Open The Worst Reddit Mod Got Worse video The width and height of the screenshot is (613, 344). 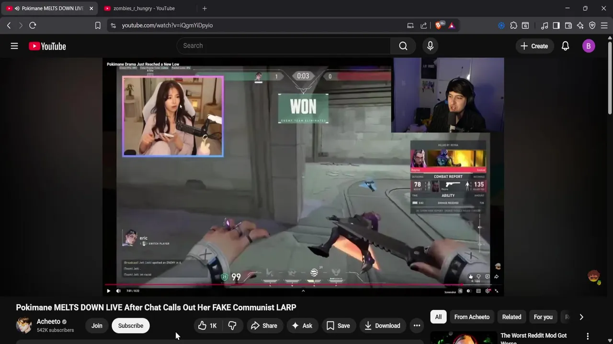tap(534, 338)
